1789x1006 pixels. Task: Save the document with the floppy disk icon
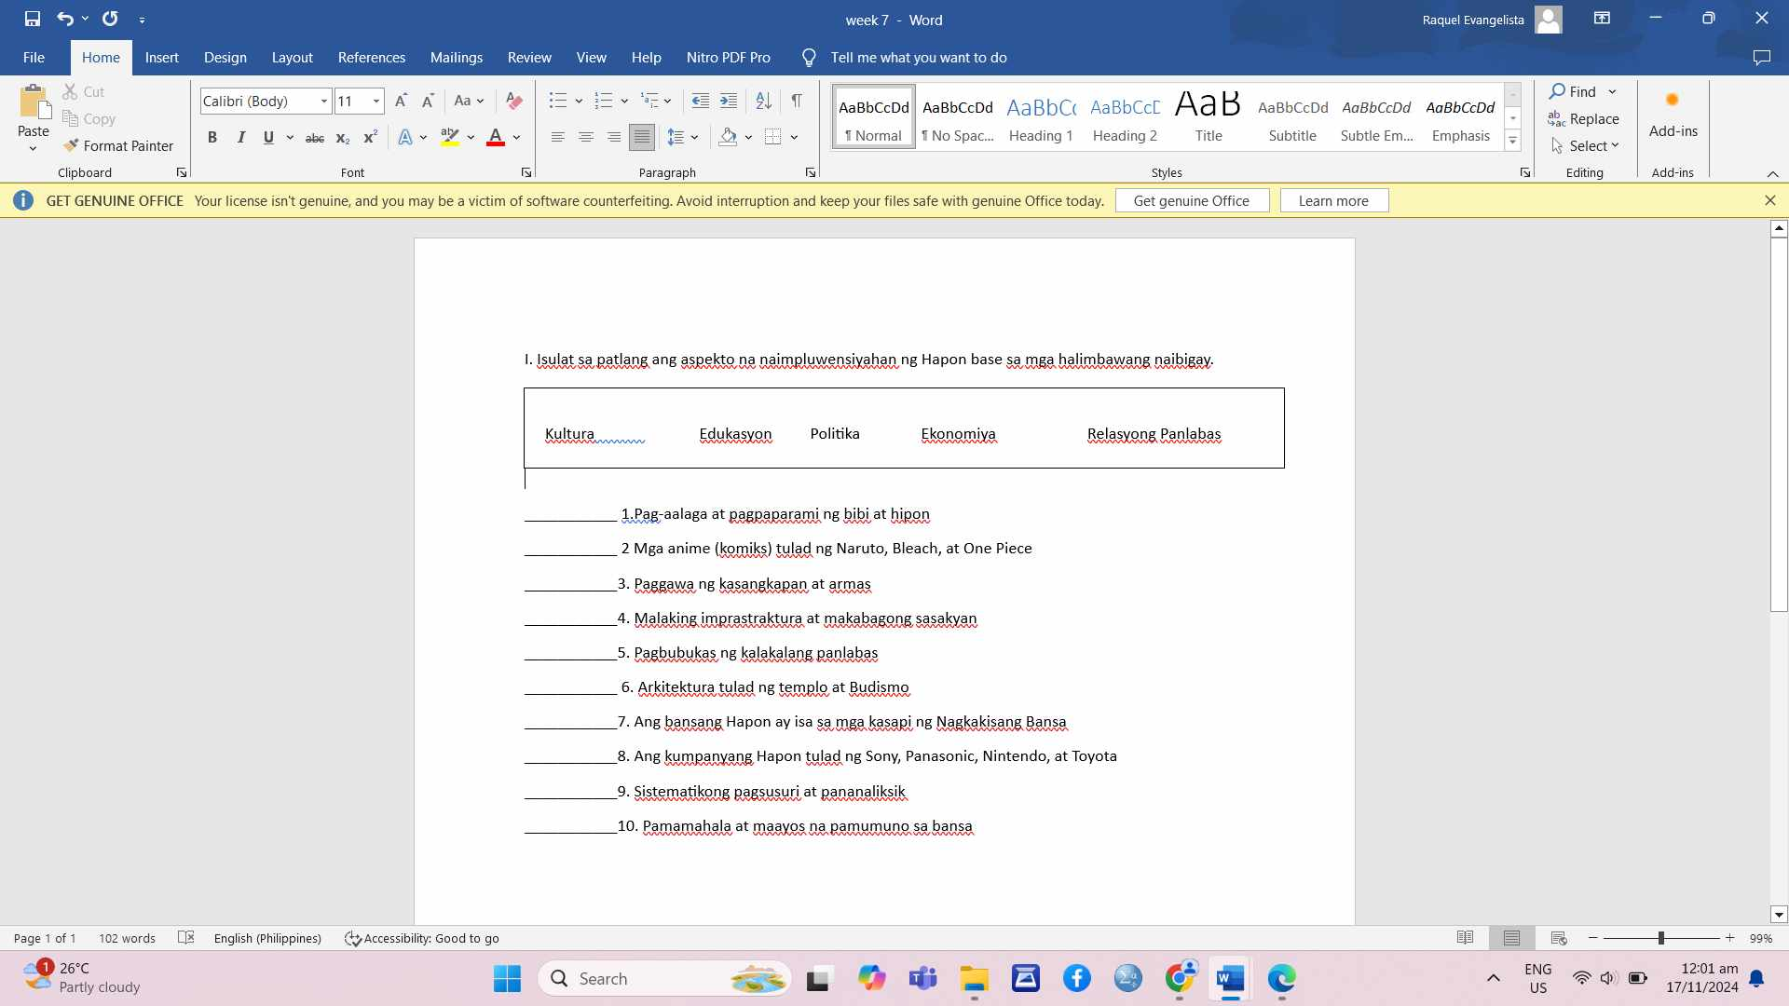(33, 19)
